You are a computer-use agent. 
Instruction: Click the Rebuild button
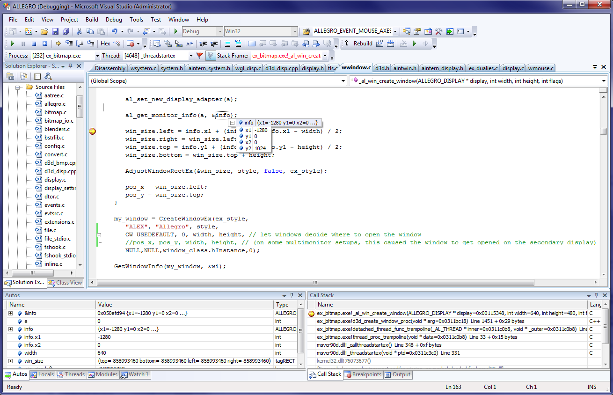363,44
